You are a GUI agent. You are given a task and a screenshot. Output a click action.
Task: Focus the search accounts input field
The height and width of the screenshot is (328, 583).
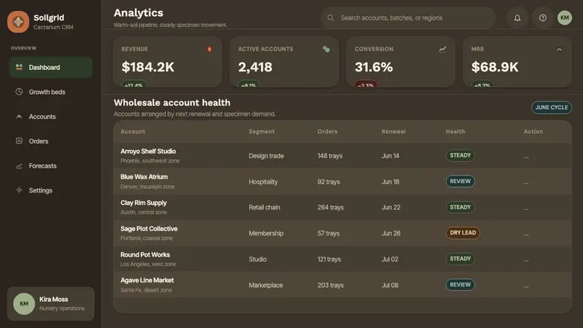click(x=408, y=17)
